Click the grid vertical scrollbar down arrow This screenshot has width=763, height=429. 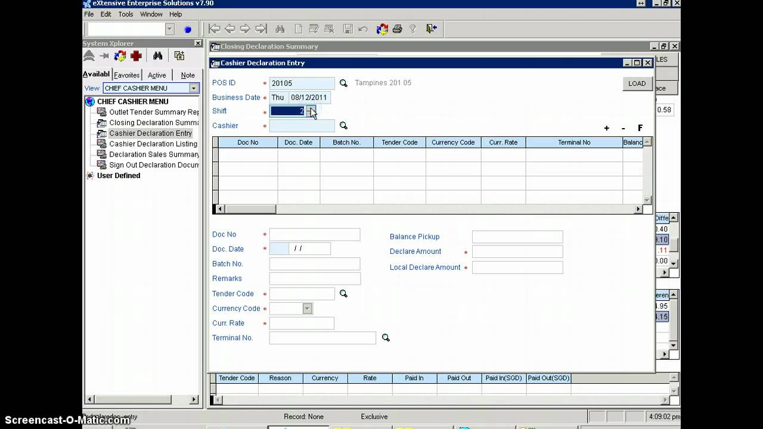647,200
